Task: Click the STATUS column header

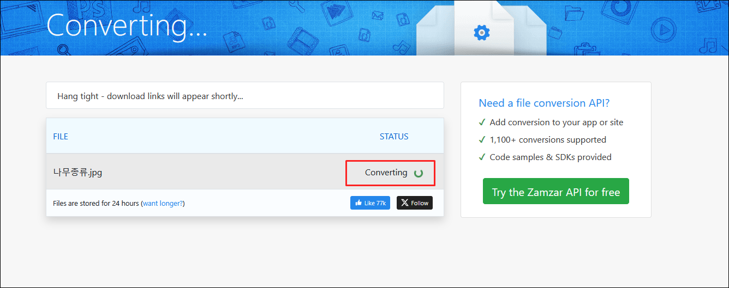Action: click(x=394, y=137)
